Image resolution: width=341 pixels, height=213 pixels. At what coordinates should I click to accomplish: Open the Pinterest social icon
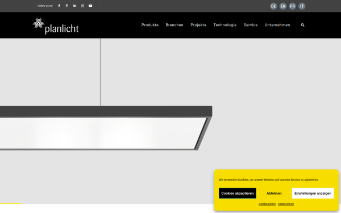point(67,6)
